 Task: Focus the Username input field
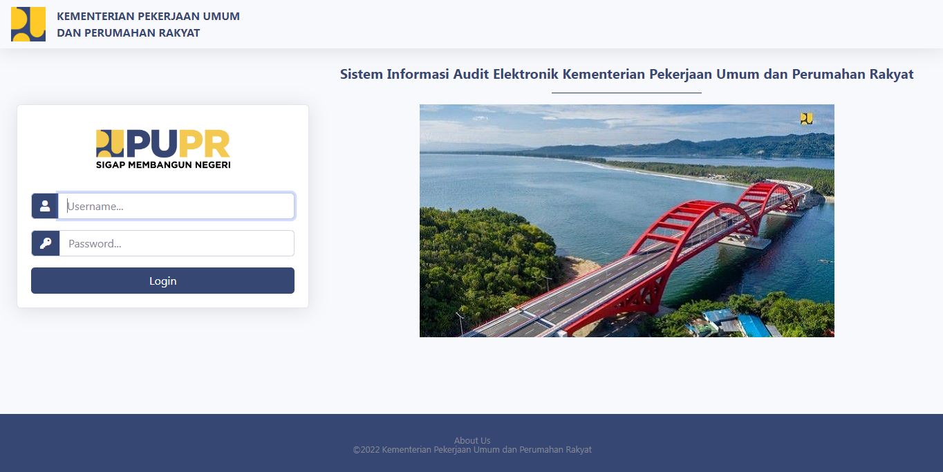pos(176,205)
